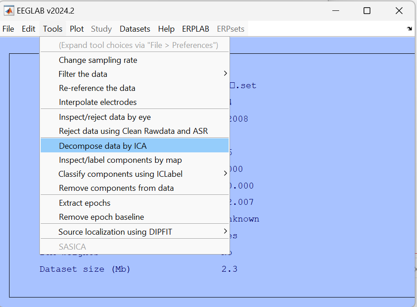
Task: Choose Re-reference the data
Action: click(134, 88)
